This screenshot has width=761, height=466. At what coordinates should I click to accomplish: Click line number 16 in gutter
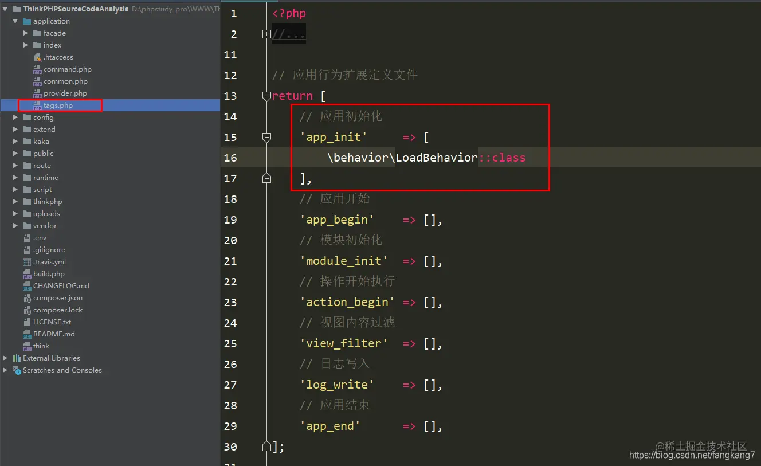[x=230, y=158]
